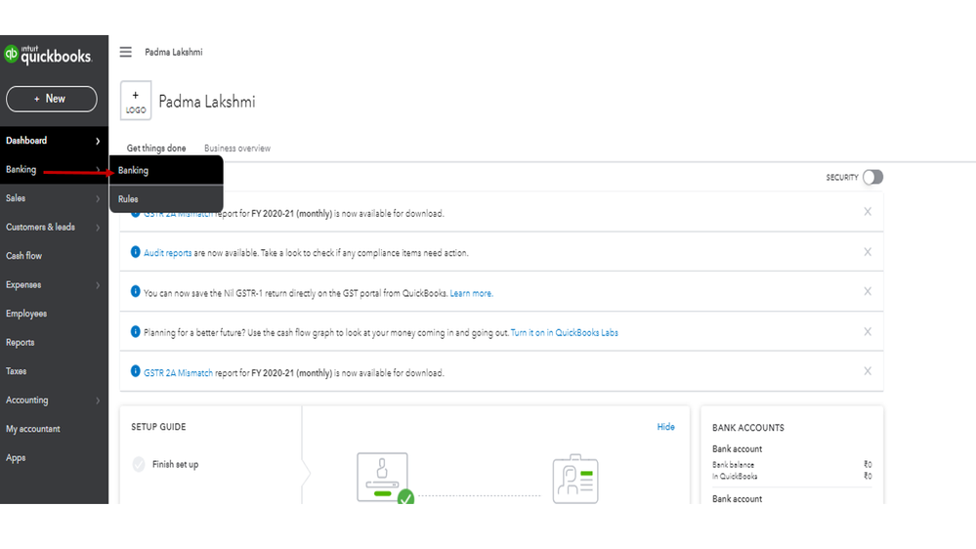The width and height of the screenshot is (976, 549).
Task: Expand the Accounting submenu arrow
Action: pyautogui.click(x=98, y=401)
